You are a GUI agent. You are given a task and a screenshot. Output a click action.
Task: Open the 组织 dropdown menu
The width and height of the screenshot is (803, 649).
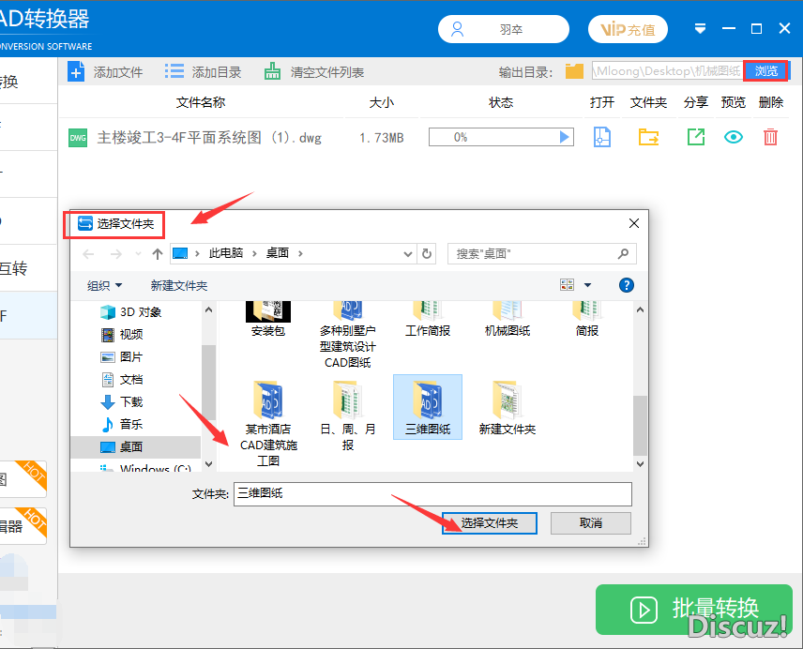(x=104, y=285)
